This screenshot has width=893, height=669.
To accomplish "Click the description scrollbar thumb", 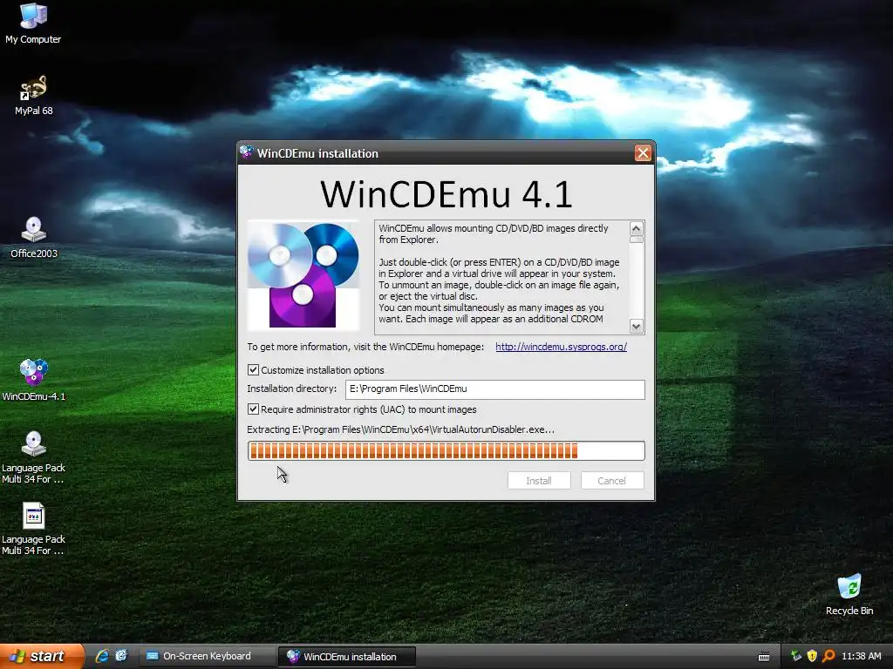I will [x=636, y=240].
